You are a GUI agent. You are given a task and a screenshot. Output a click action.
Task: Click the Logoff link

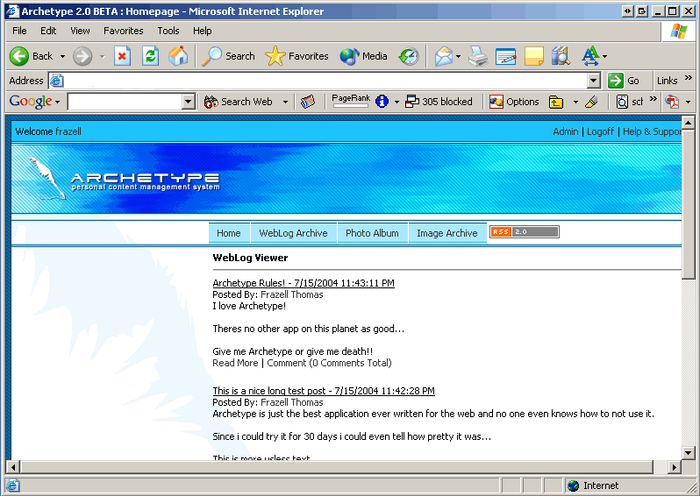coord(601,131)
